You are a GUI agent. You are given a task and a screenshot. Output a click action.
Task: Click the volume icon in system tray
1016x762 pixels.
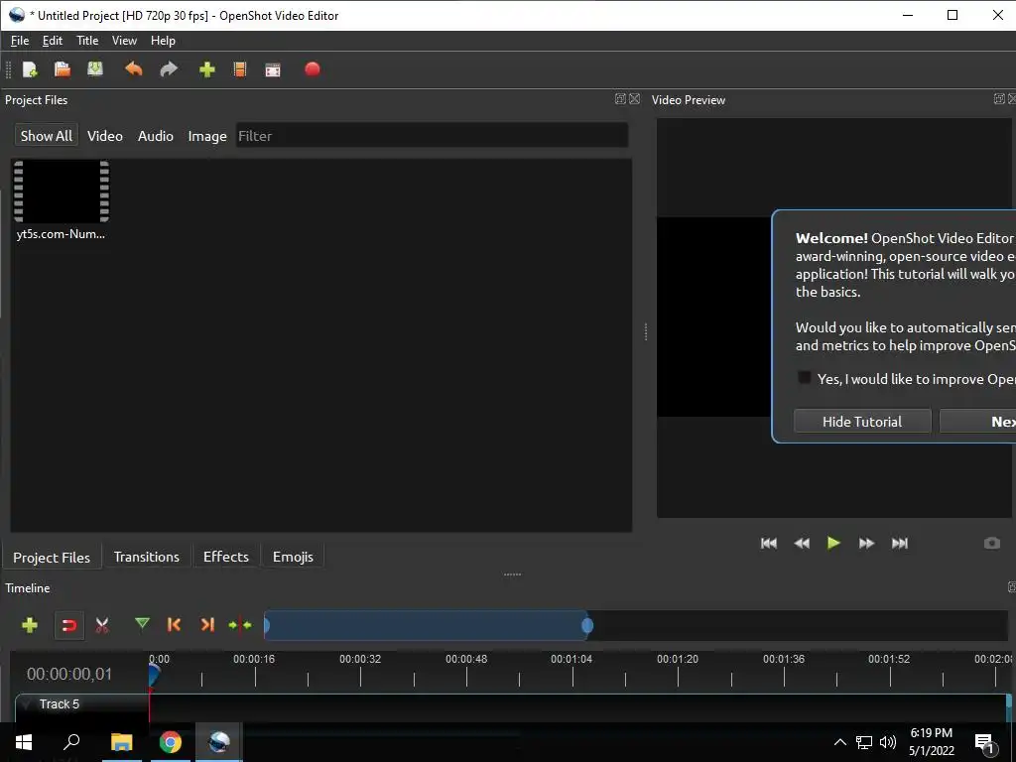tap(888, 742)
